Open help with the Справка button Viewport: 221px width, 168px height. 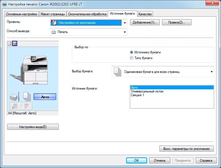[x=206, y=160]
